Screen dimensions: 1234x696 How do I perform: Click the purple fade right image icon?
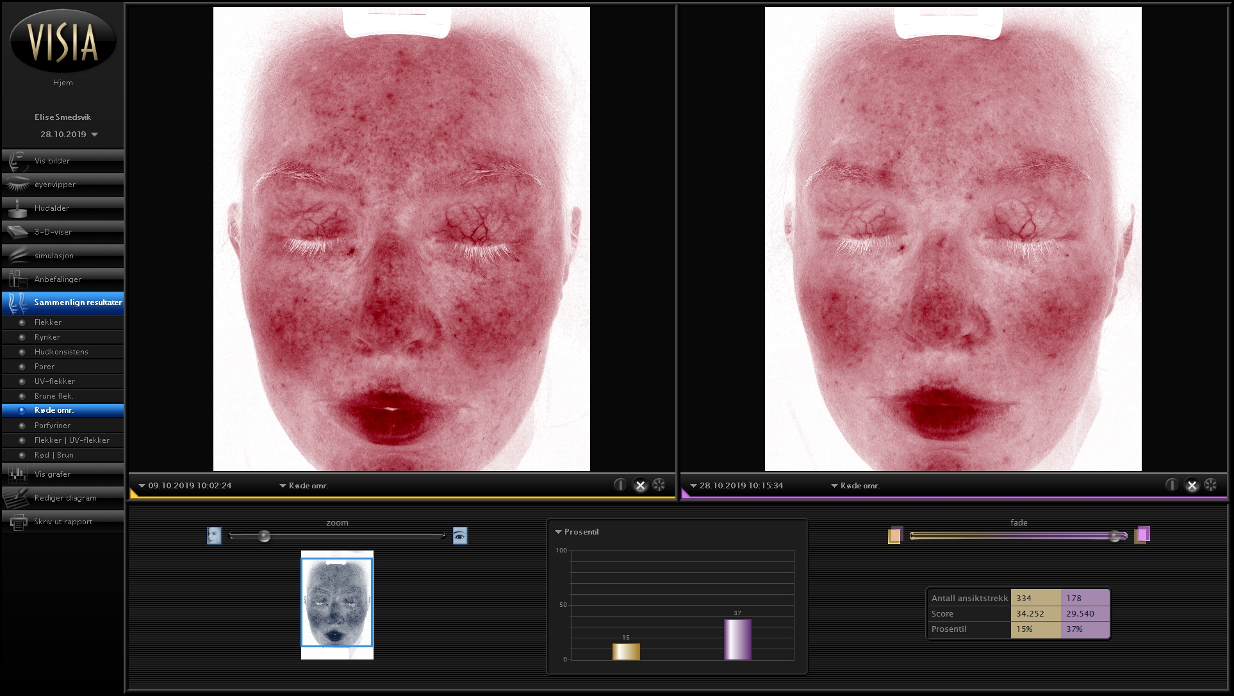pos(1142,535)
